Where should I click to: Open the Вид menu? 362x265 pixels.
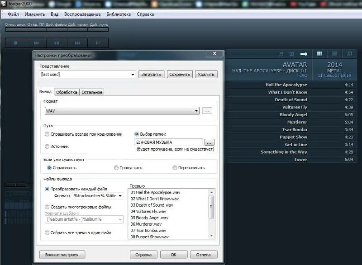pyautogui.click(x=54, y=14)
